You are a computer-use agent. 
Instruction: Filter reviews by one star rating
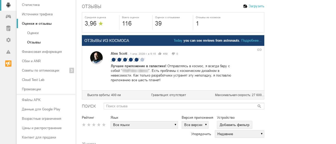84,125
